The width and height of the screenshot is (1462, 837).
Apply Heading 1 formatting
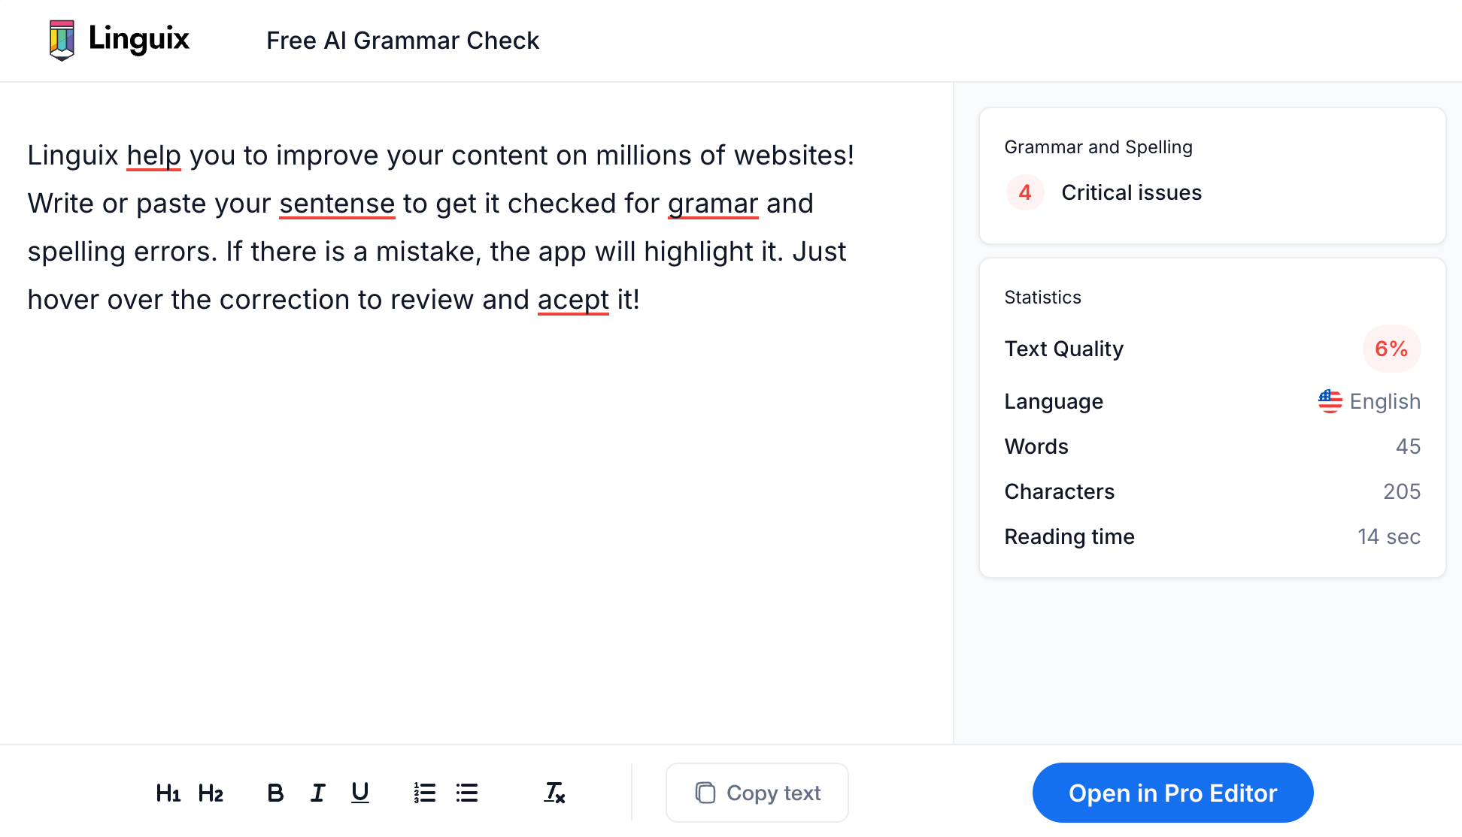(x=168, y=793)
